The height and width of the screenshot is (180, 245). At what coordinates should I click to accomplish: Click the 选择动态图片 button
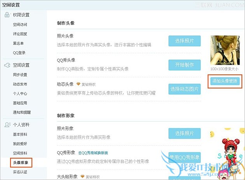coord(185,89)
